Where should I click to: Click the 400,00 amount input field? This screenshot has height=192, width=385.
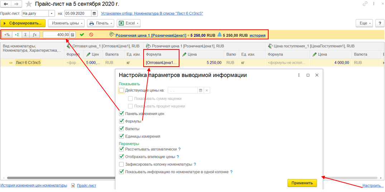(x=57, y=35)
